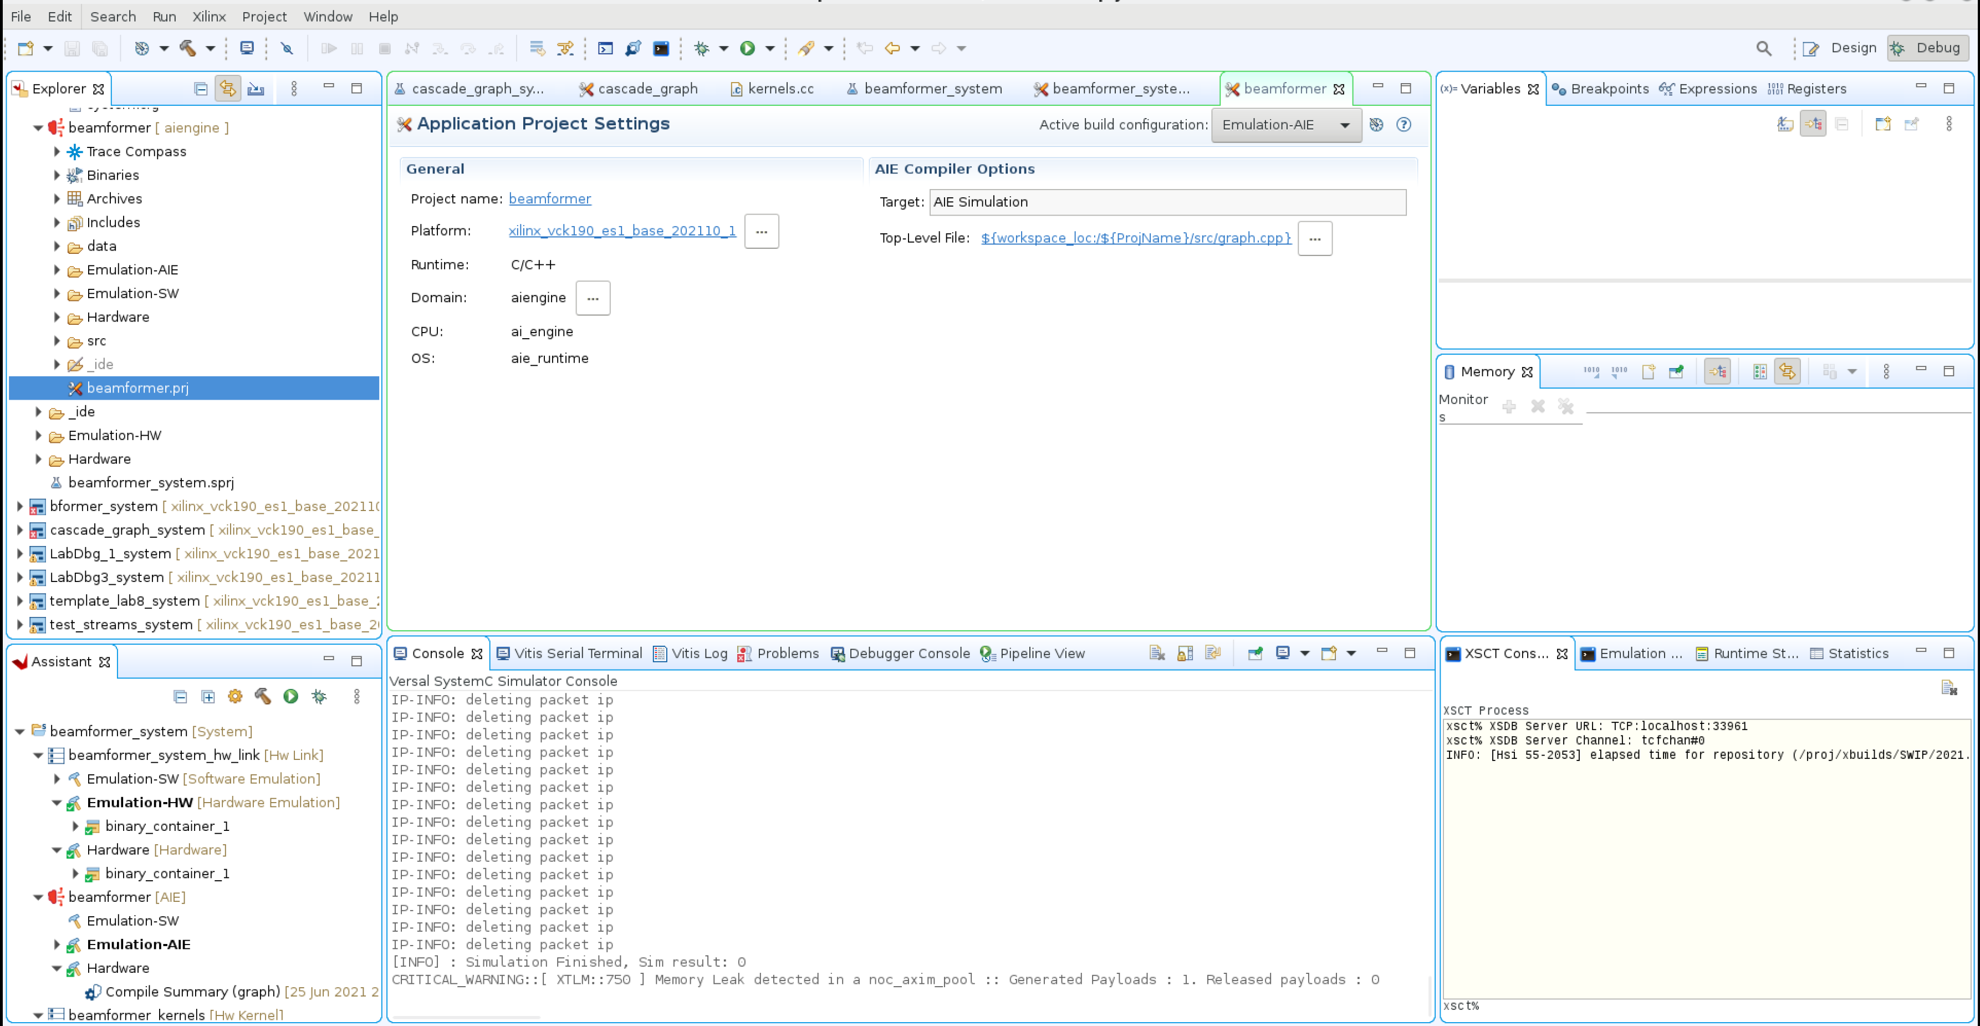Toggle Link with Editor in Explorer
This screenshot has height=1026, width=1980.
tap(227, 88)
